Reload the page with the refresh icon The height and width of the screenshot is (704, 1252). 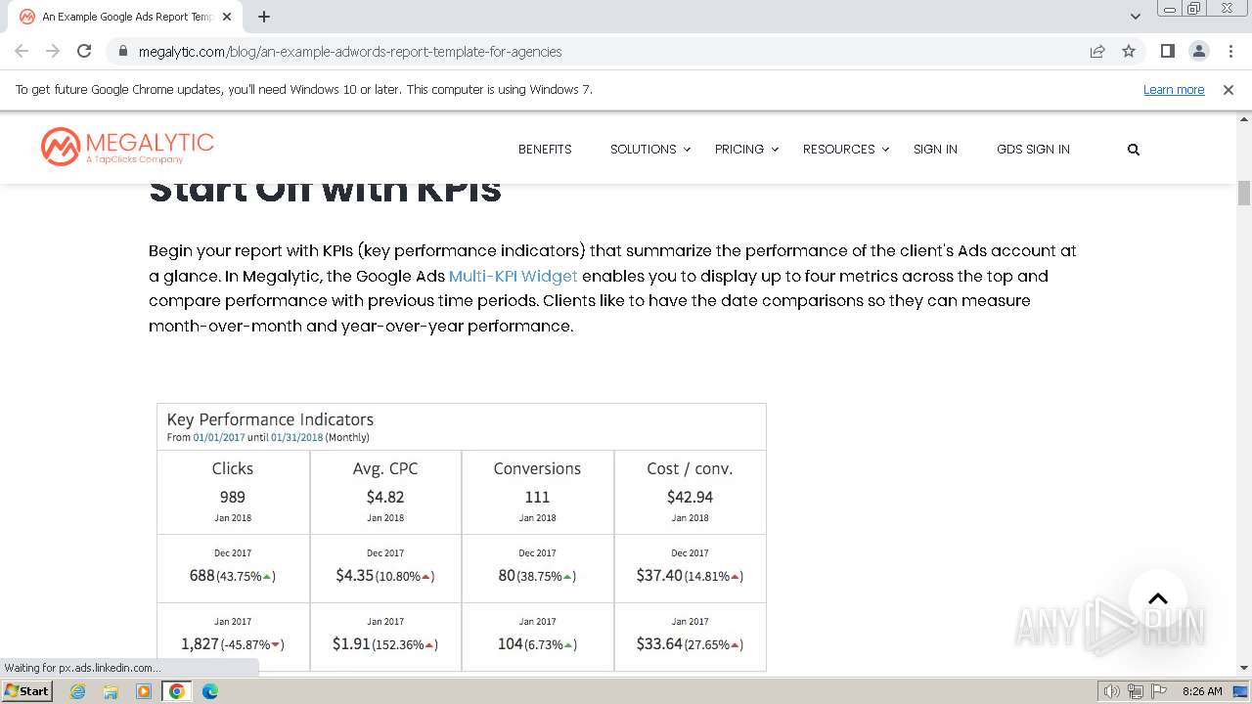tap(84, 51)
